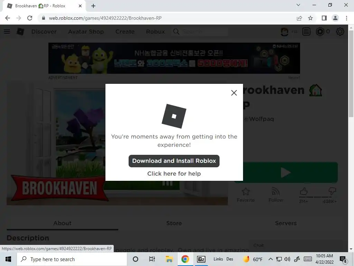Select Create in the navigation bar
Image resolution: width=354 pixels, height=266 pixels.
[x=125, y=32]
